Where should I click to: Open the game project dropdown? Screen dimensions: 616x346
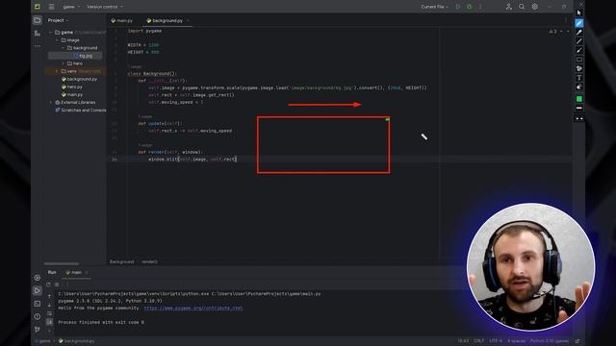(71, 7)
